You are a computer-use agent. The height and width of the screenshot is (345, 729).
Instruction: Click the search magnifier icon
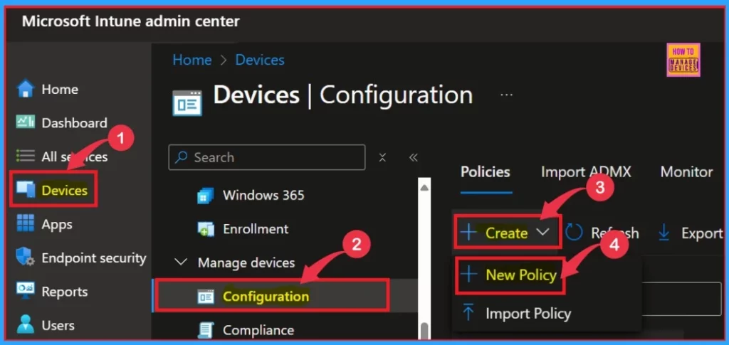(x=181, y=157)
